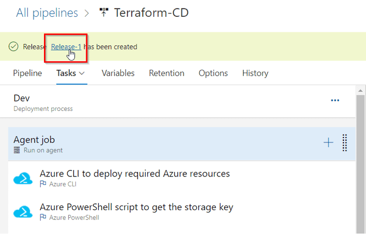Switch to the Pipeline tab
Viewport: 366px width, 235px height.
(x=27, y=73)
